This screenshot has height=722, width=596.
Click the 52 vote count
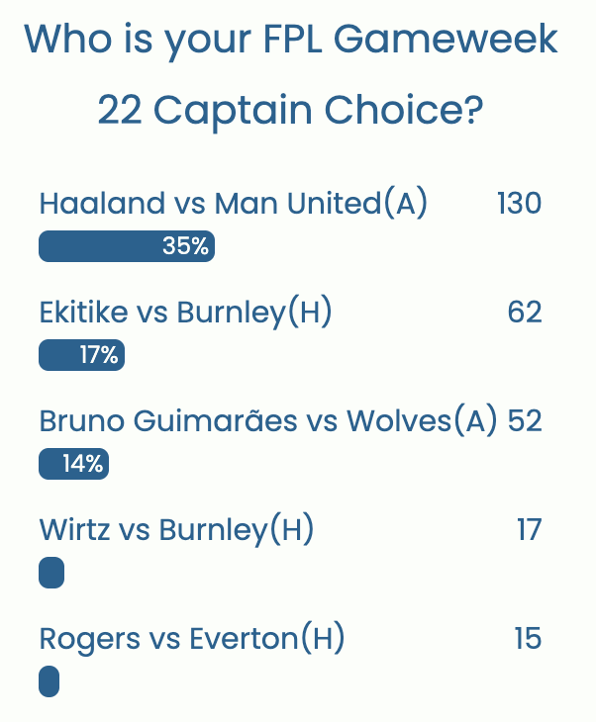click(525, 421)
